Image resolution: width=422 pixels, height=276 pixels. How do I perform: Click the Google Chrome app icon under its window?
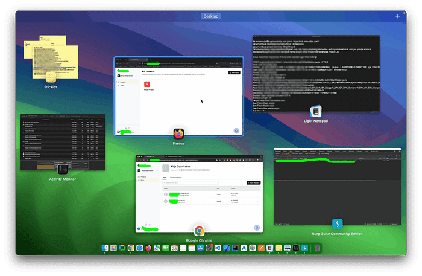(x=199, y=231)
